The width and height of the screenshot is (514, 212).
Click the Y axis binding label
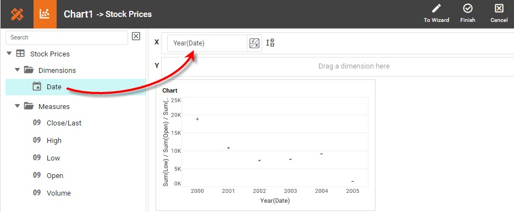click(157, 66)
